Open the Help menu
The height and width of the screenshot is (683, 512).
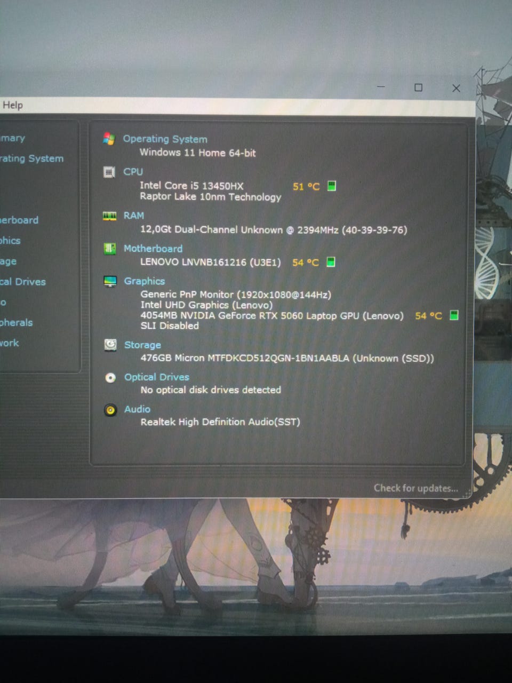[x=13, y=105]
